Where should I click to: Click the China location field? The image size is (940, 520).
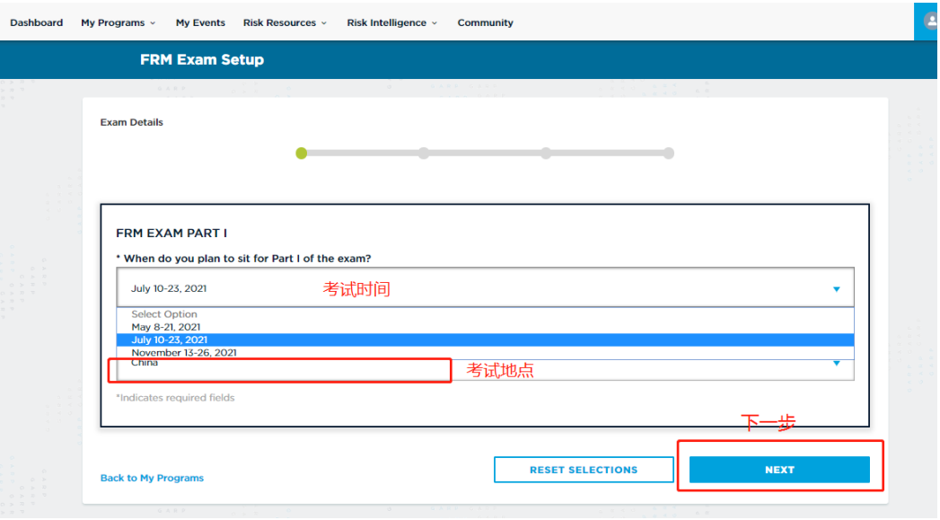[x=485, y=369]
